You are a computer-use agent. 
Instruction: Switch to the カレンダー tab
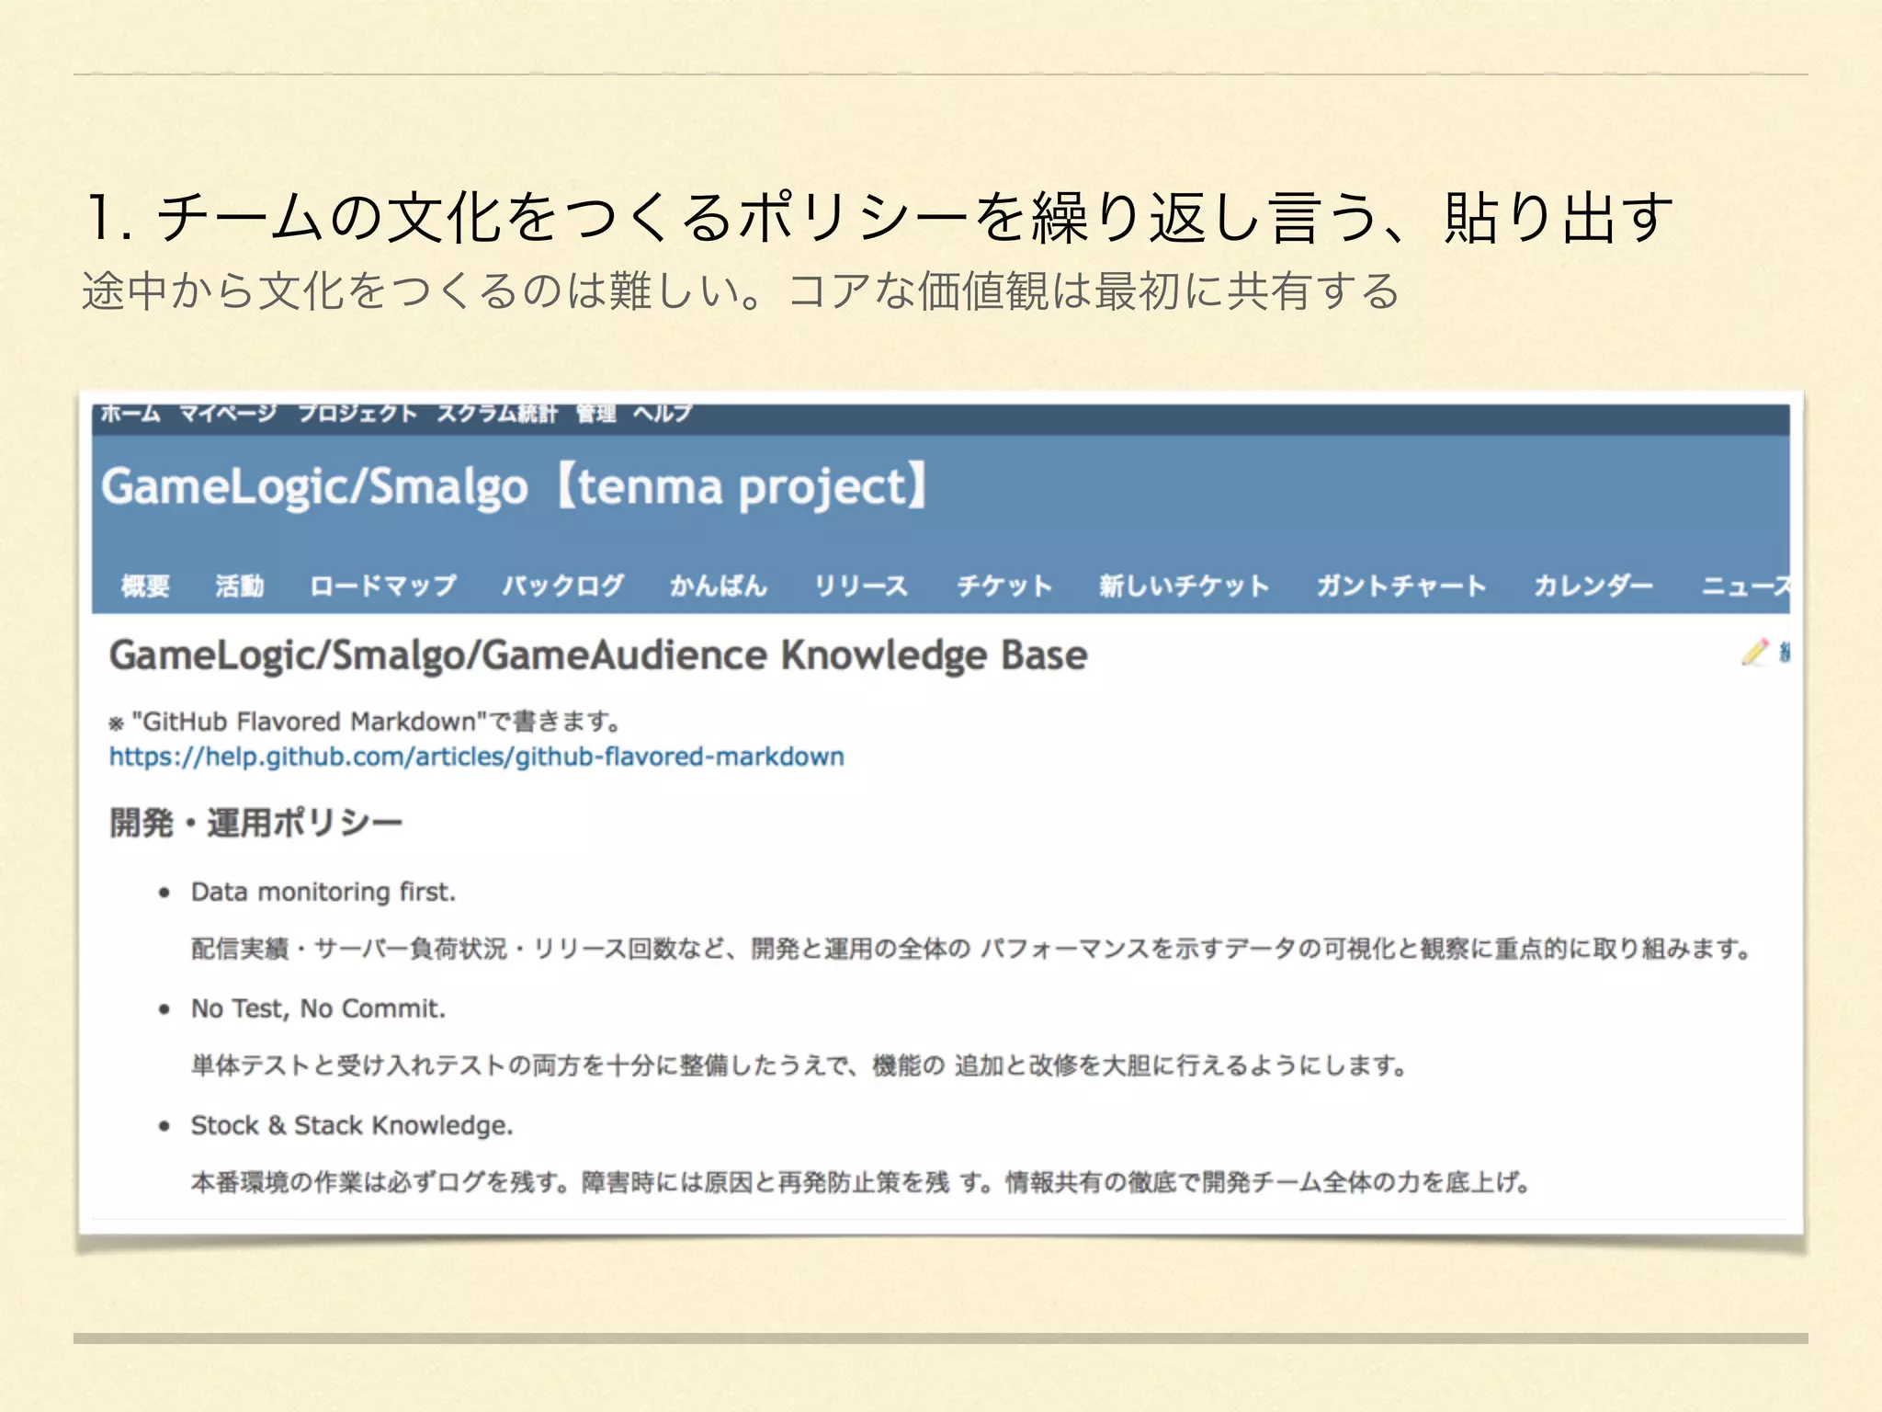1593,586
